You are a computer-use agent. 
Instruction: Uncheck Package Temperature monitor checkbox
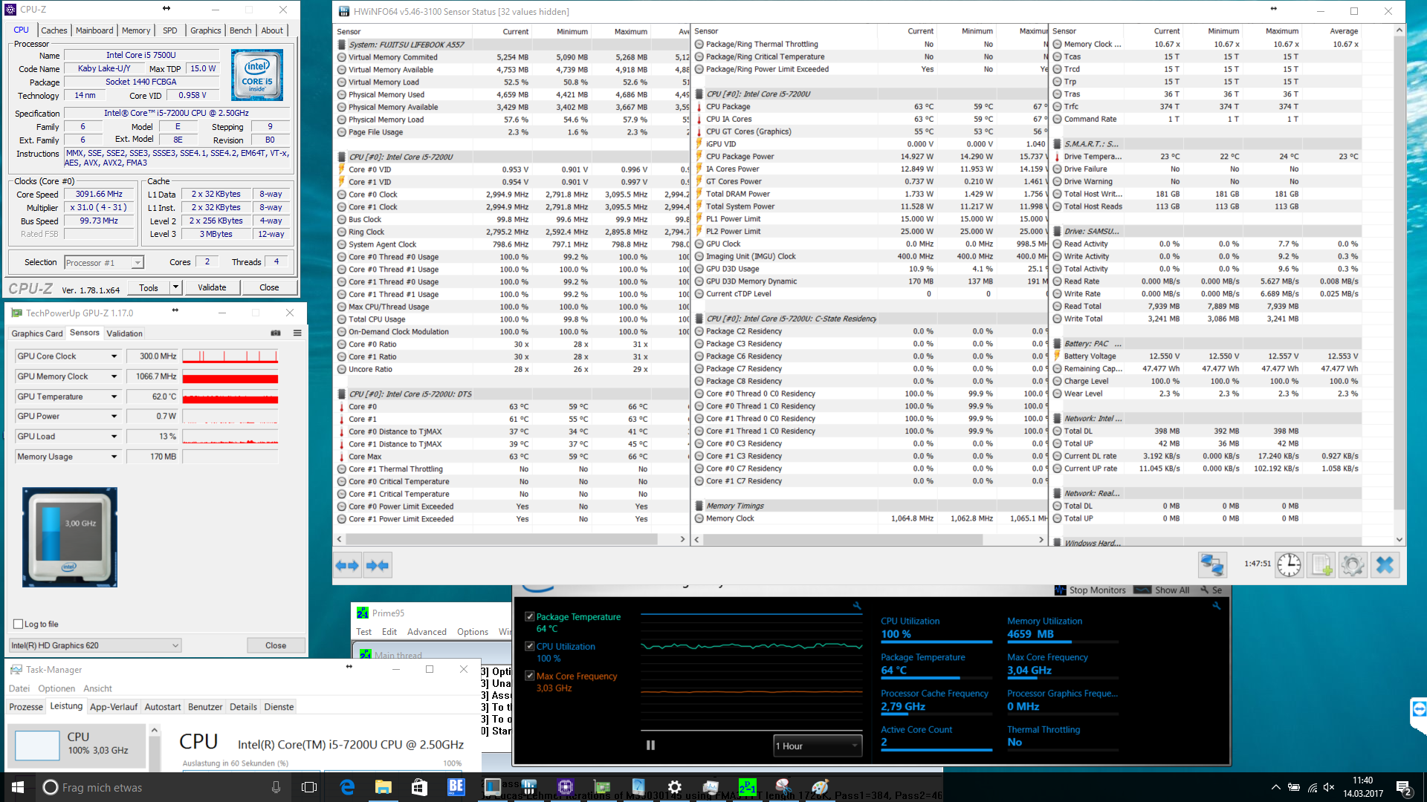tap(530, 616)
